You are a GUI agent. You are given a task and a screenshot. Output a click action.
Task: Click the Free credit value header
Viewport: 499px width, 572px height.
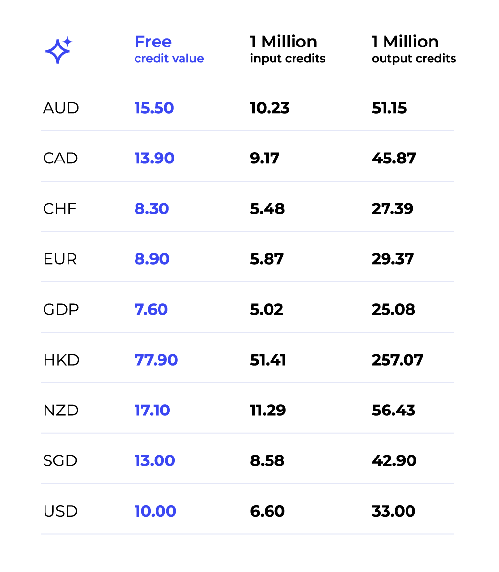pos(169,49)
